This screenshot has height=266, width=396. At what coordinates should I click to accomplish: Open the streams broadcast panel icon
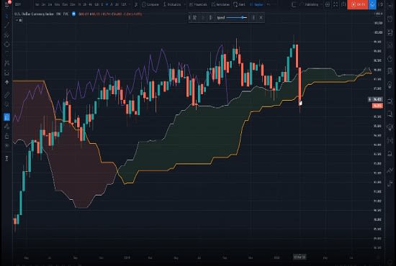tap(390, 140)
